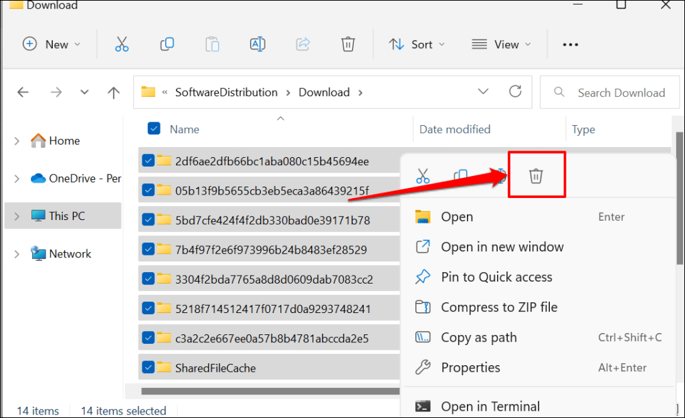
Task: Uncheck the select-all checkbox beside Name
Action: pyautogui.click(x=153, y=129)
